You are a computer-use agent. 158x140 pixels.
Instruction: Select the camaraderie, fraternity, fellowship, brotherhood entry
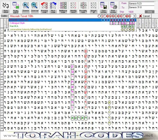72,29
